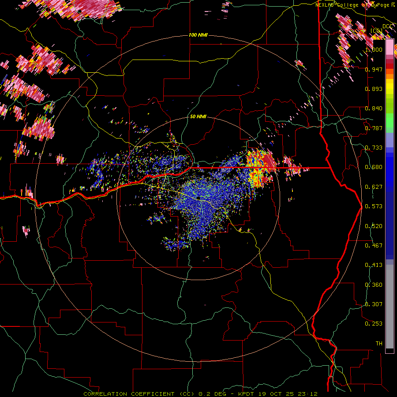This screenshot has width=397, height=397.
Task: Click the 0.787 scale value
Action: pos(374,128)
